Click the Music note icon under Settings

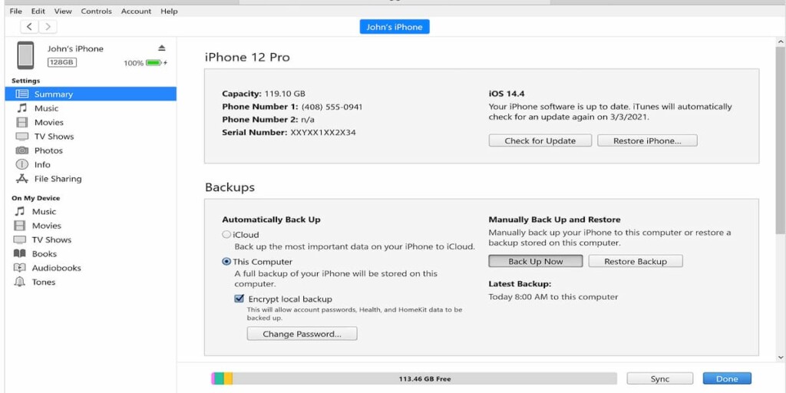[21, 108]
